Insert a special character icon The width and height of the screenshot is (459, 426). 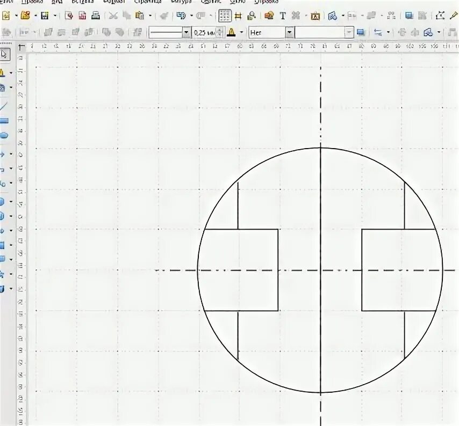point(296,16)
